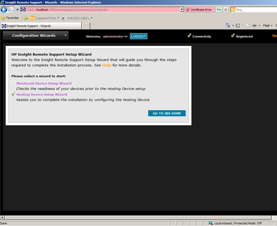
Task: Expand the Home button dropdown arrow
Action: click(x=233, y=26)
